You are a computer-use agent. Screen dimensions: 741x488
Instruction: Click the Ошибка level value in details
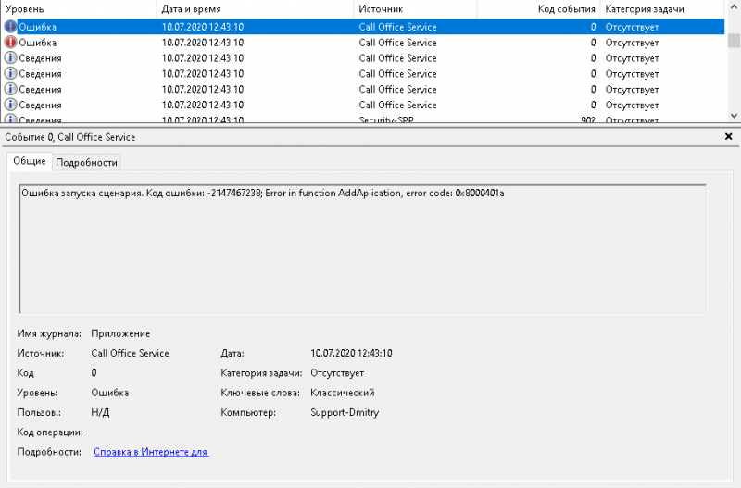(109, 393)
